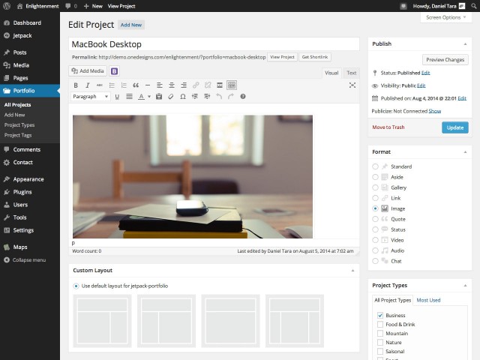The image size is (480, 360).
Task: Select the Quote post format
Action: [375, 219]
